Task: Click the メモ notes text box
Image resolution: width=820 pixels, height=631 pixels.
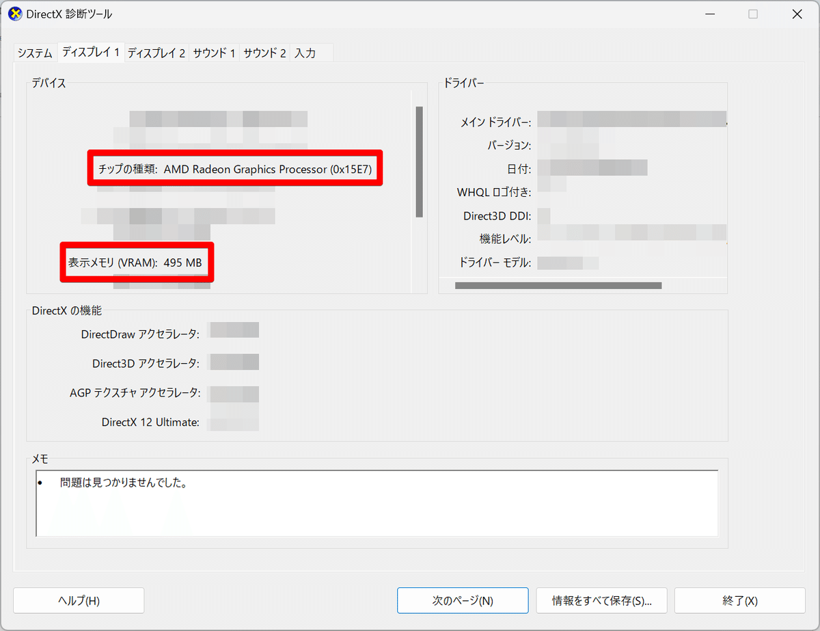Action: pyautogui.click(x=377, y=502)
